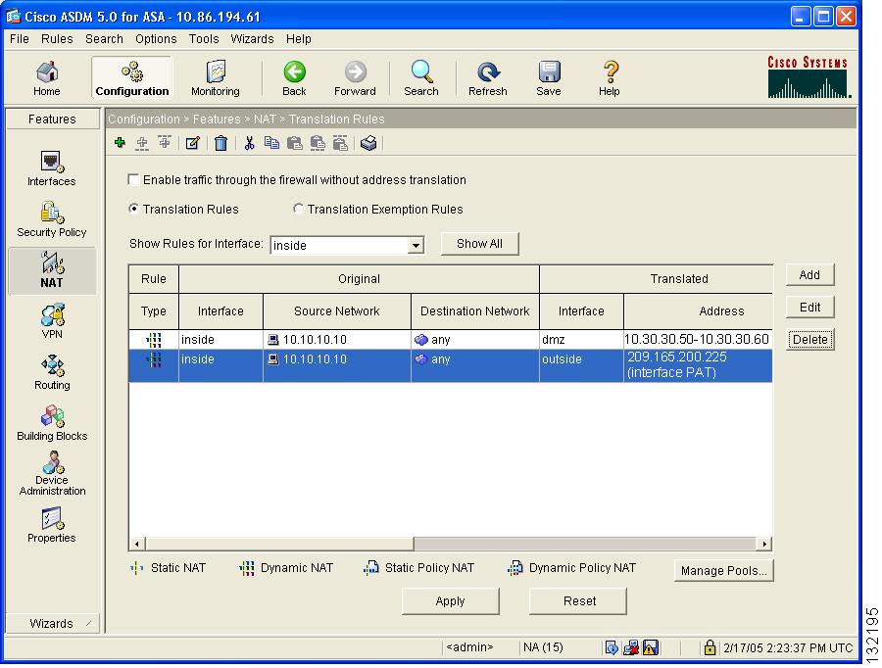Click the warning floppy status icon

point(651,647)
